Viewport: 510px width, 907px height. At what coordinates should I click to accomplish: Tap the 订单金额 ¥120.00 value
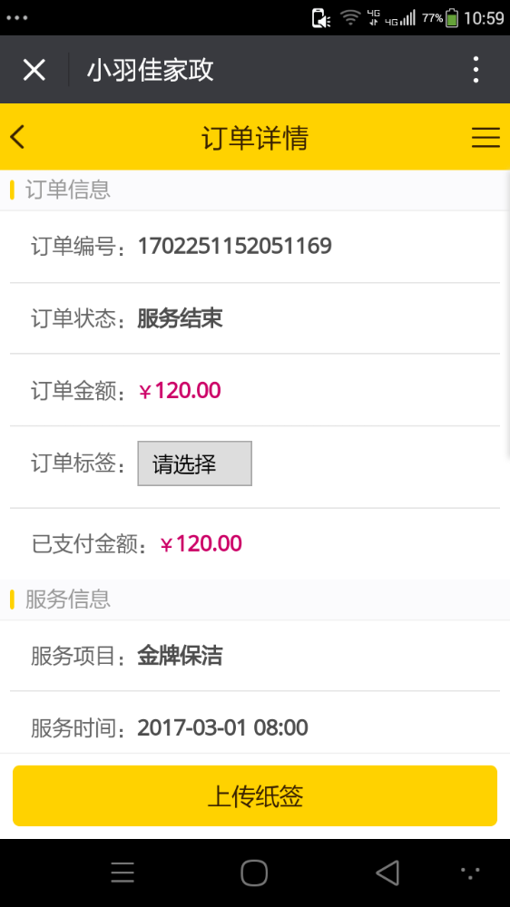(x=180, y=391)
